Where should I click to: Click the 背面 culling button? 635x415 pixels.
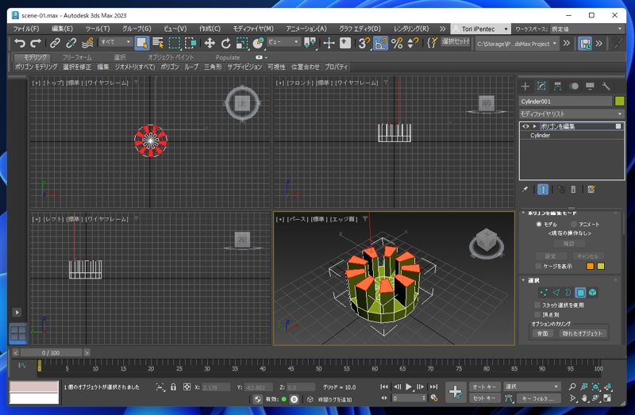[x=543, y=333]
